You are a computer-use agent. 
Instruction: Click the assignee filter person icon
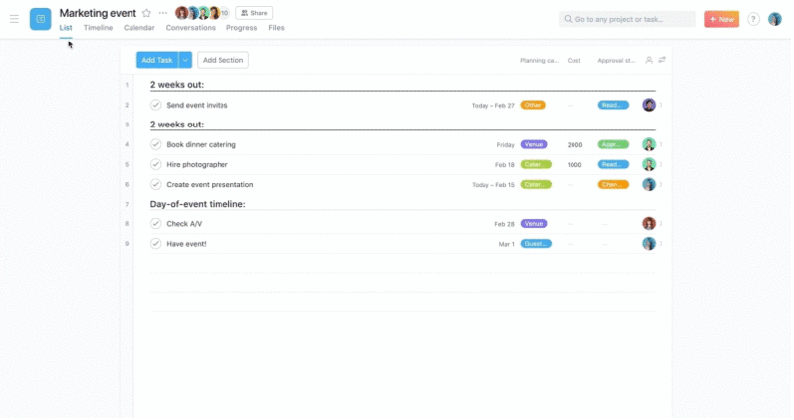[649, 60]
